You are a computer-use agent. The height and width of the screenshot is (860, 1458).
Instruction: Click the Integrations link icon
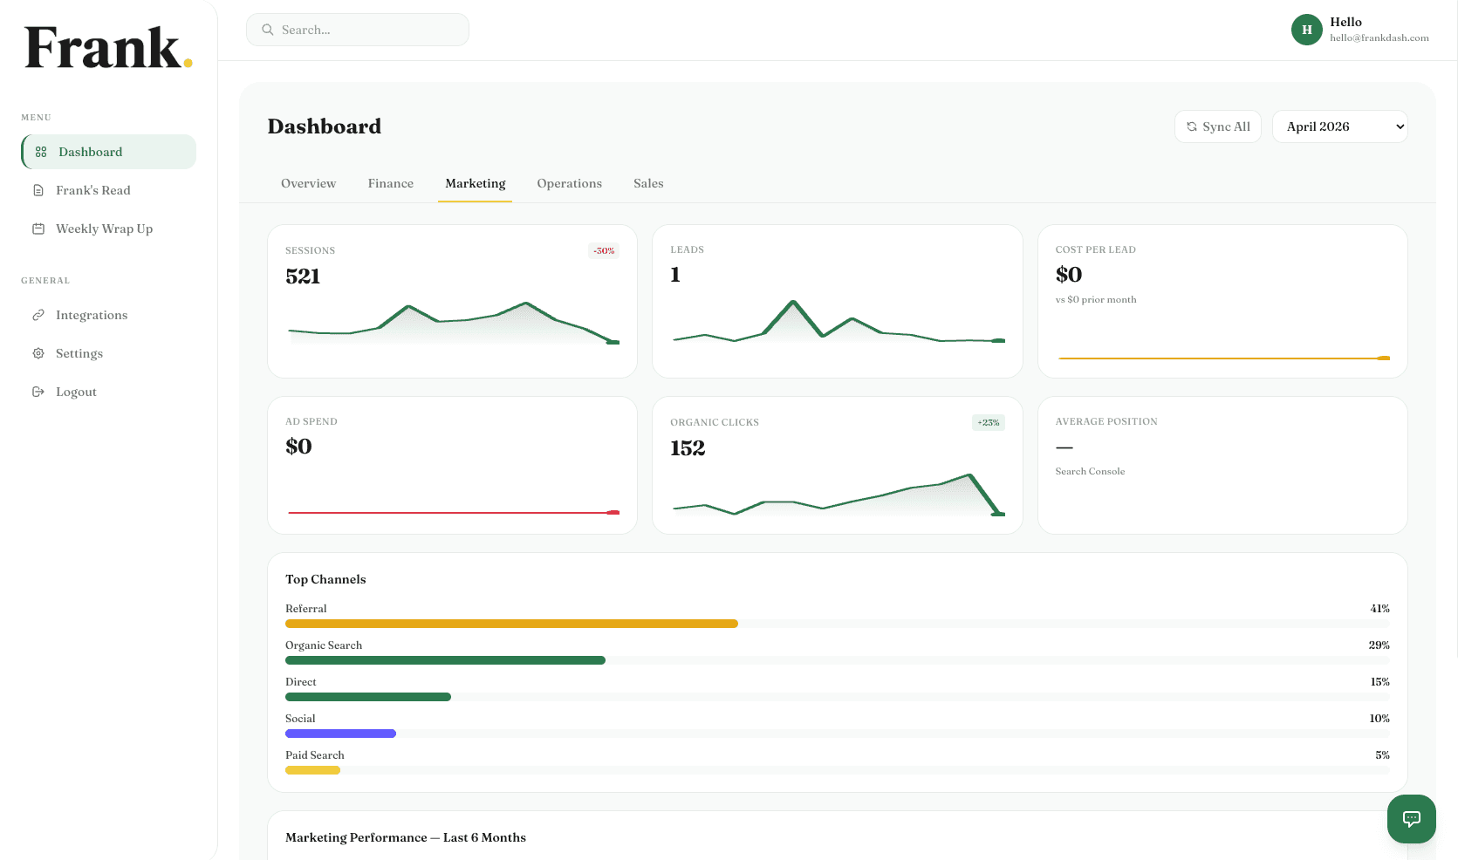click(x=38, y=315)
